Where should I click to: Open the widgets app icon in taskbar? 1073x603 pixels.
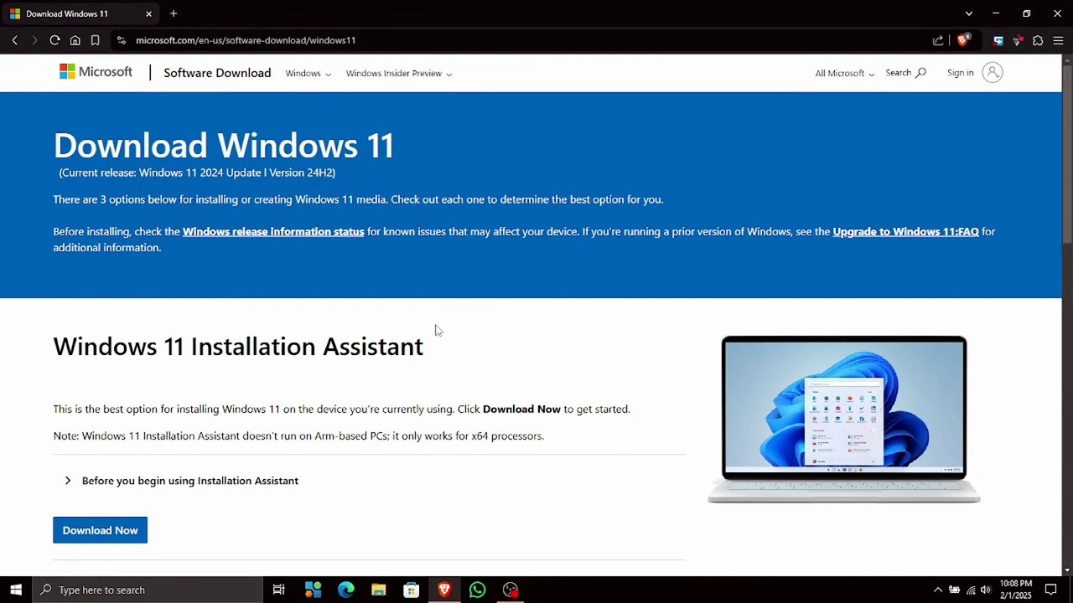[313, 590]
